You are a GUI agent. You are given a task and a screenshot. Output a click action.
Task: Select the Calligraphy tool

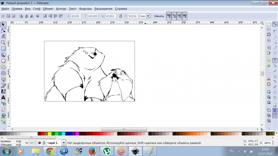(3, 92)
